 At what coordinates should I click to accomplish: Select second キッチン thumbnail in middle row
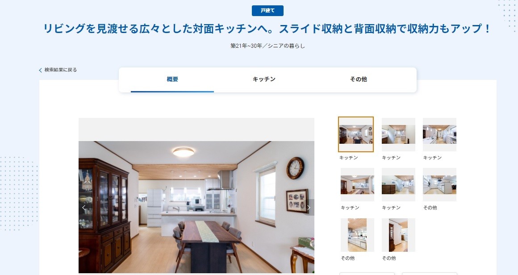click(x=398, y=184)
